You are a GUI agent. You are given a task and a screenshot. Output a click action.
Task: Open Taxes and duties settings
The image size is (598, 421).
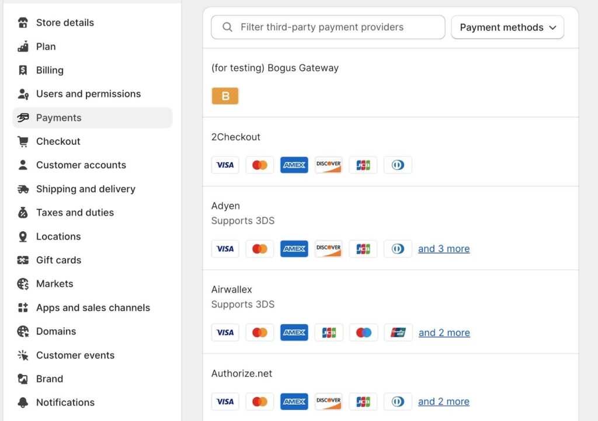(x=75, y=213)
